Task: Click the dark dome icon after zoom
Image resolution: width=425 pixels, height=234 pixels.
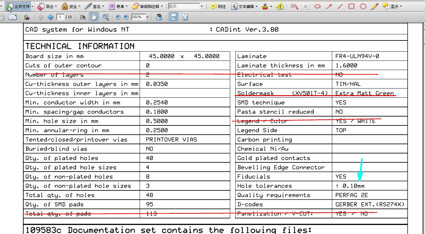Action: (x=159, y=17)
